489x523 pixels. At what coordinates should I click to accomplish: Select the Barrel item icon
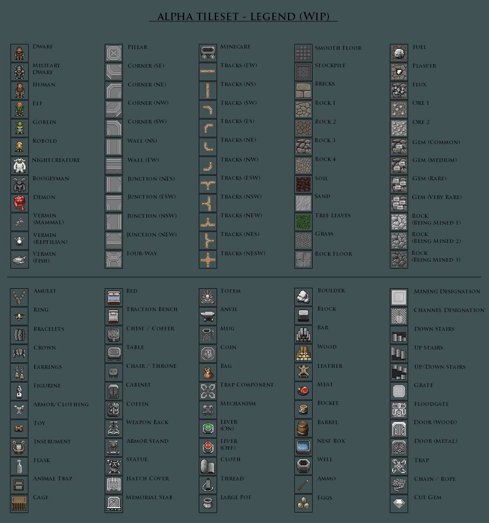(x=303, y=429)
